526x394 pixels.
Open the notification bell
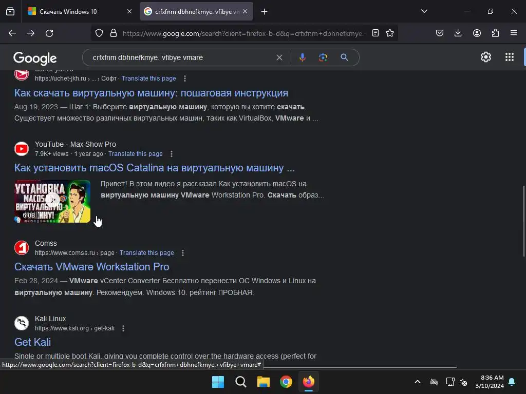tap(512, 382)
